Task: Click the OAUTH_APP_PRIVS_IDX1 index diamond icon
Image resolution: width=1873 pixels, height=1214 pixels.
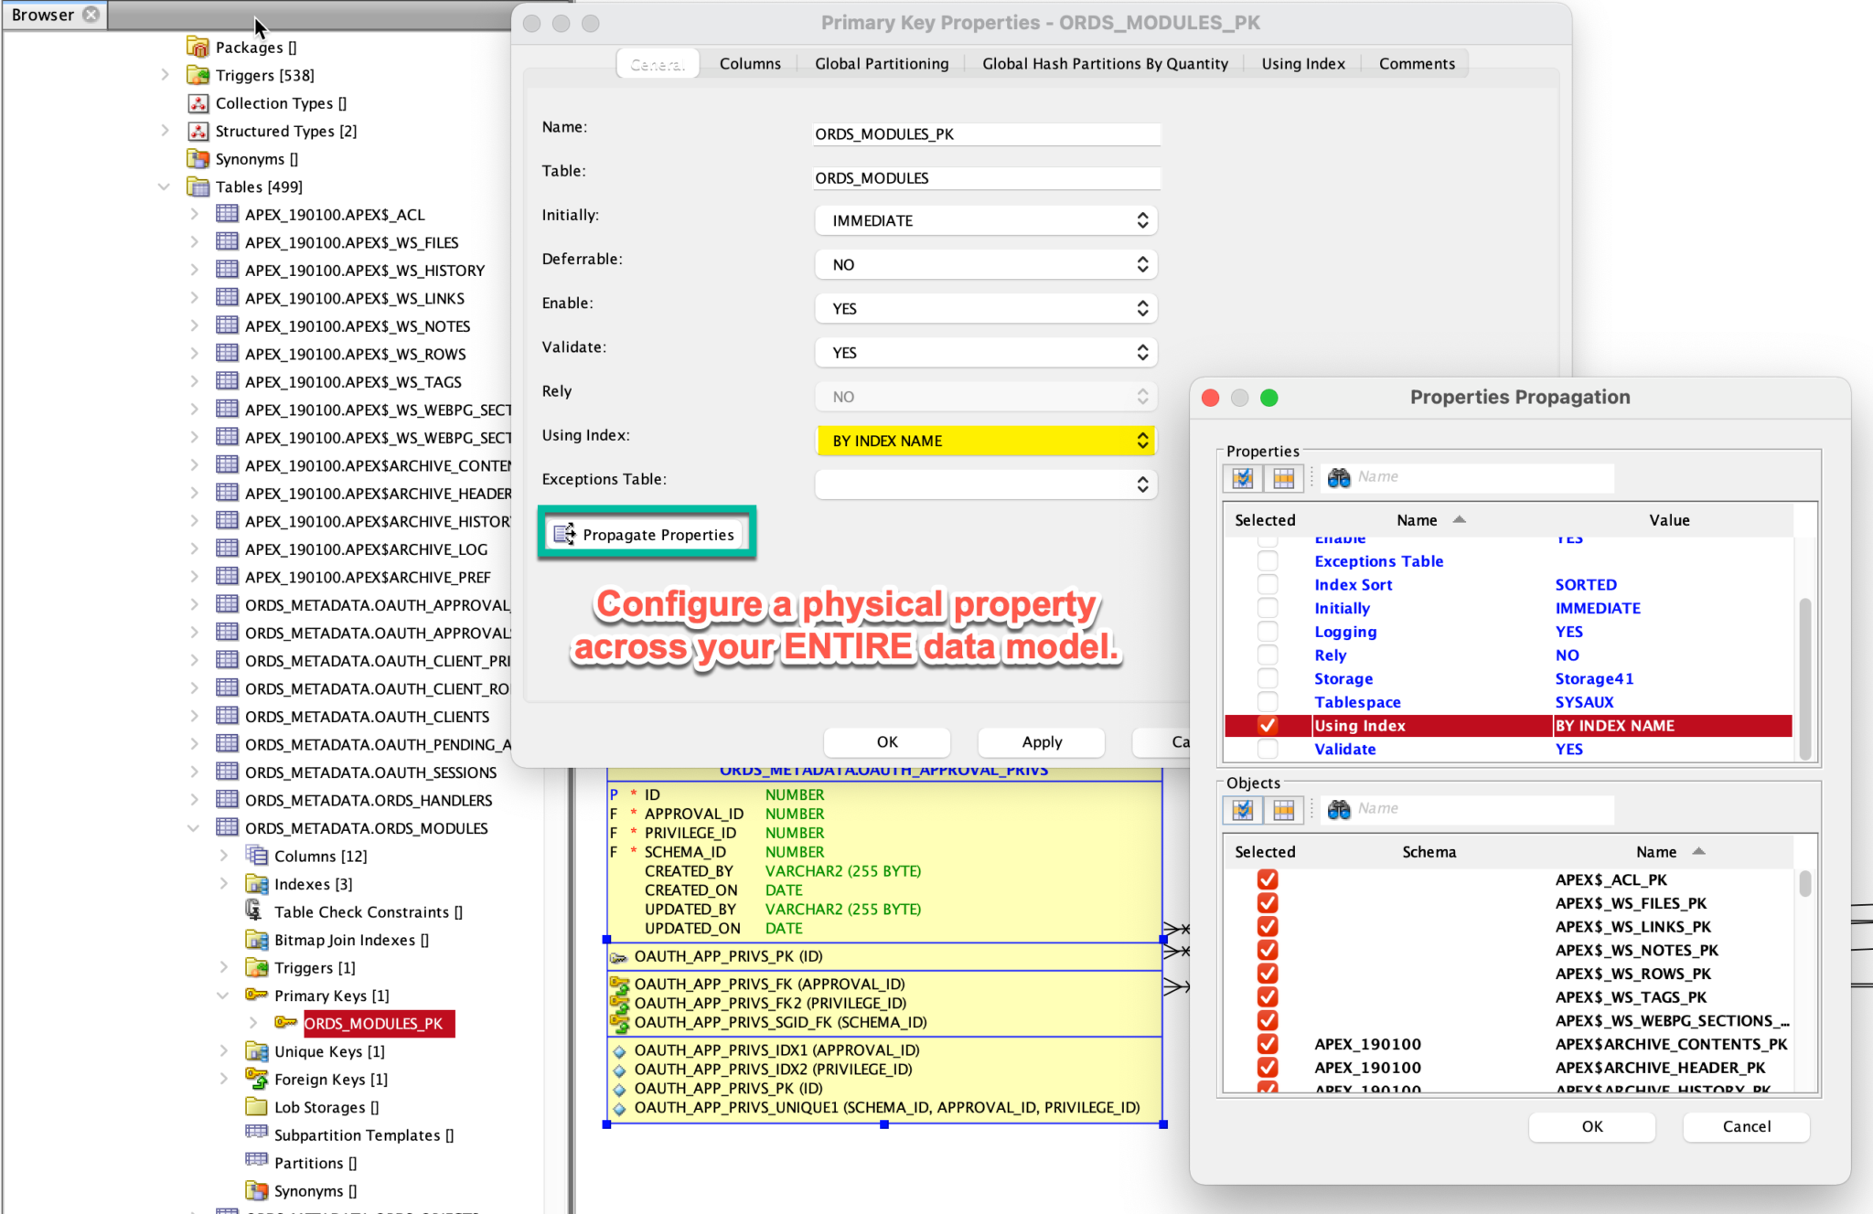Action: (x=620, y=1049)
